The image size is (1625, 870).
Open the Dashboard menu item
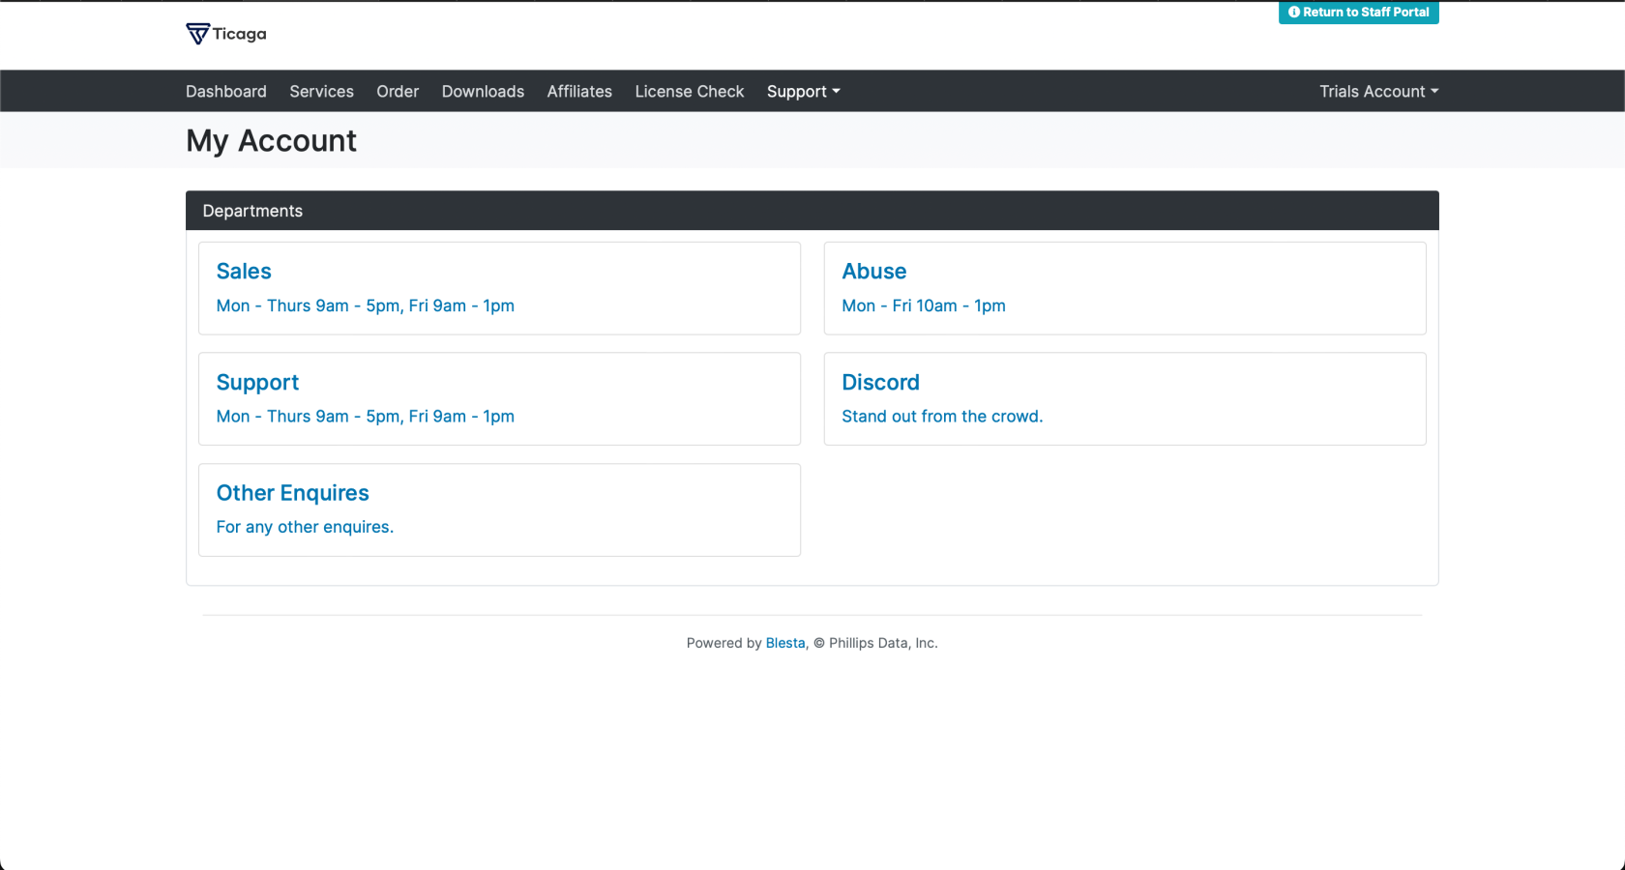coord(226,91)
